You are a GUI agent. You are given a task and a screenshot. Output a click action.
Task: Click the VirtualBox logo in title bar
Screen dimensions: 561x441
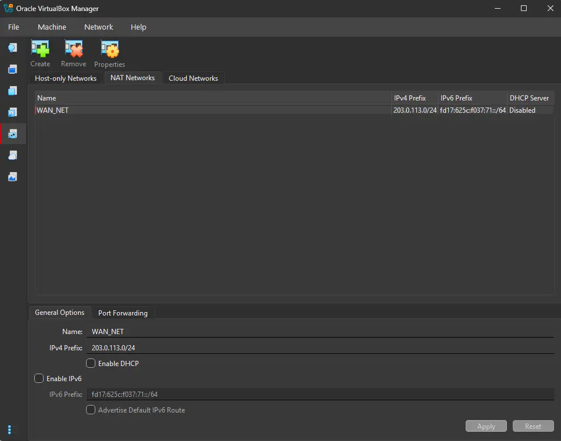(x=8, y=8)
